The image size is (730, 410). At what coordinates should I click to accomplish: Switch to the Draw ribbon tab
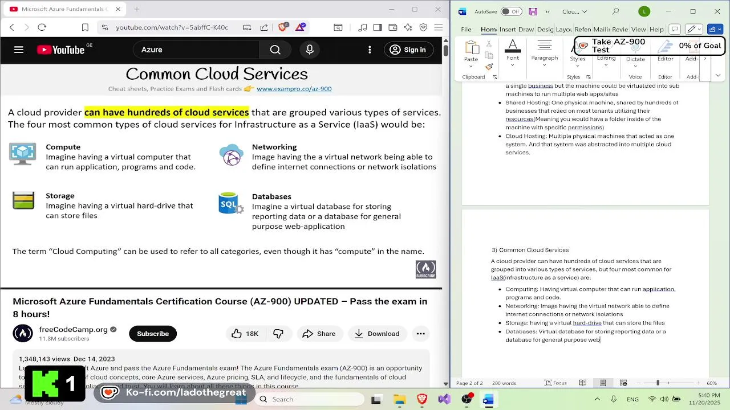[526, 30]
